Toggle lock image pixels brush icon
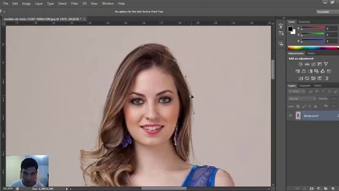 click(304, 106)
